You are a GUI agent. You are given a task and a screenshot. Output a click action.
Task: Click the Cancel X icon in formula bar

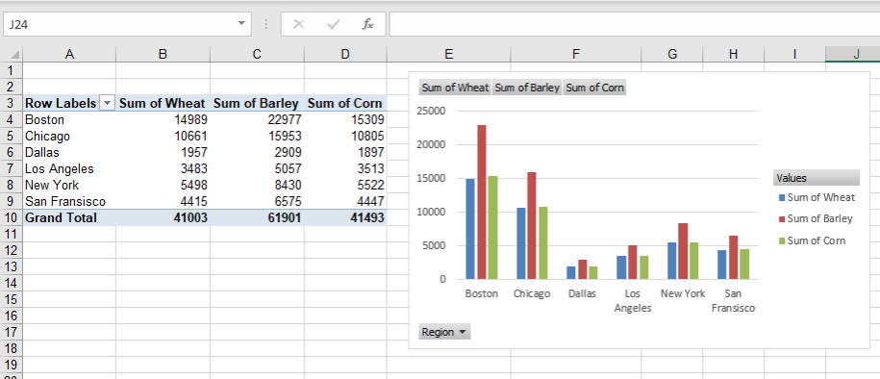coord(298,24)
